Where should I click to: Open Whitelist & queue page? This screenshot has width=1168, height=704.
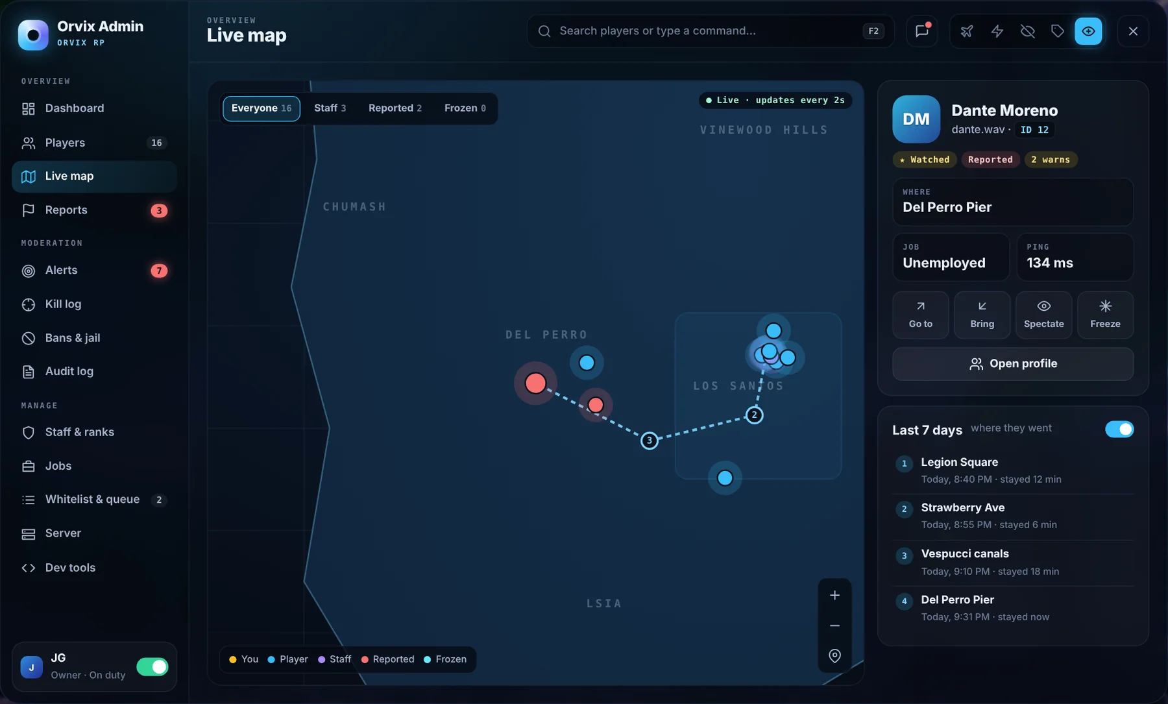(x=94, y=500)
